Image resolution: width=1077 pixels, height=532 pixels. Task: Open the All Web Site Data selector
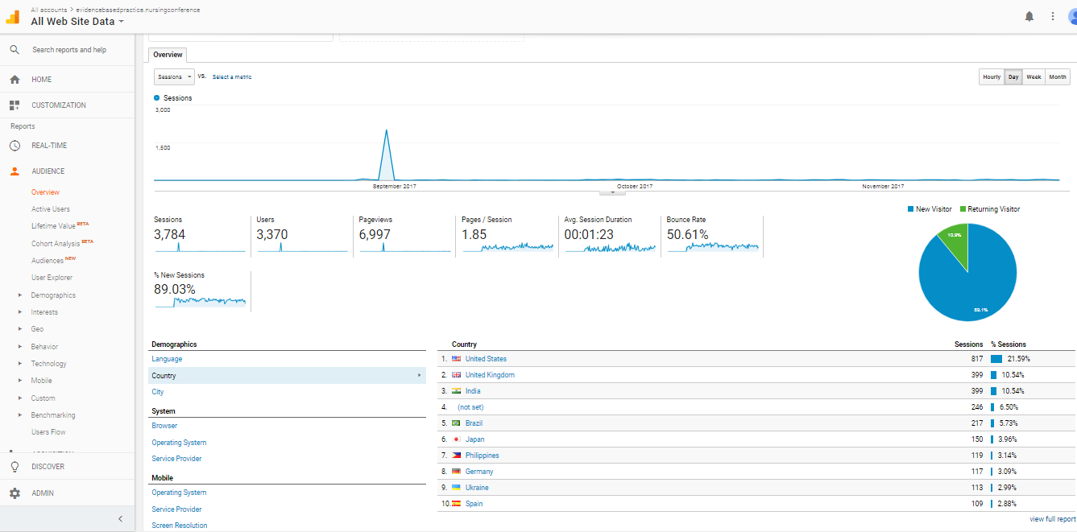(77, 22)
